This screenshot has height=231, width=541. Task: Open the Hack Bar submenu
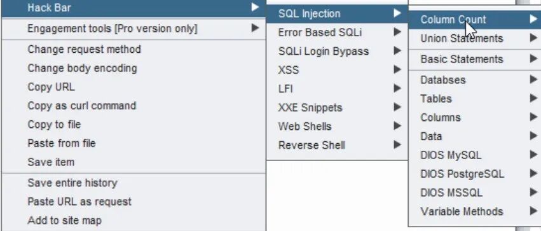click(133, 8)
